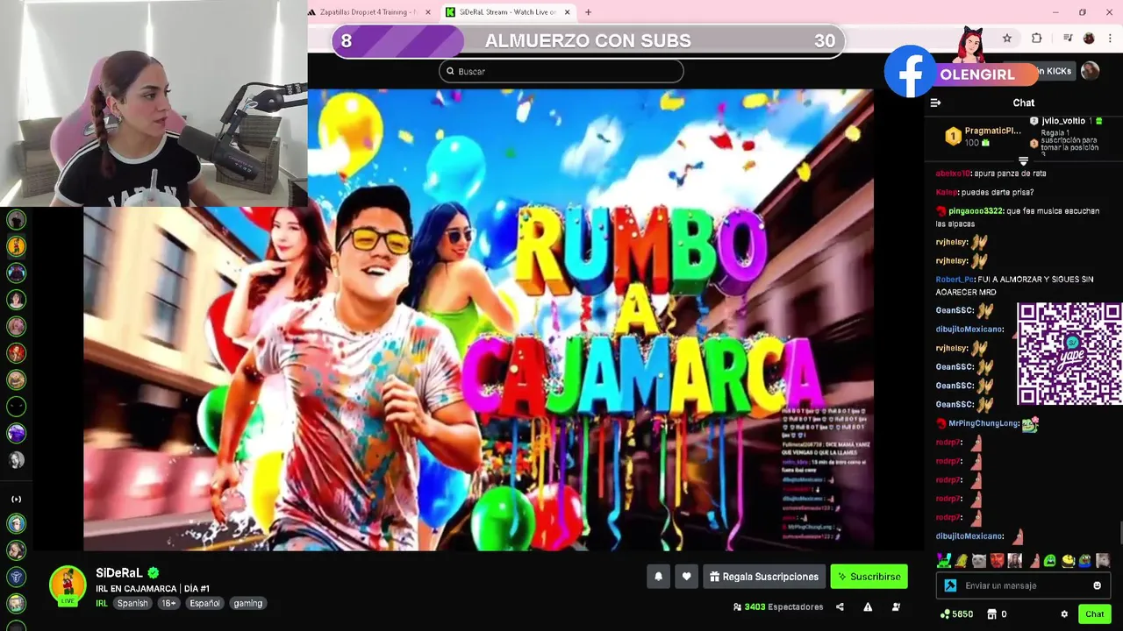Click the green Suscribirse button
This screenshot has height=631, width=1123.
[869, 577]
